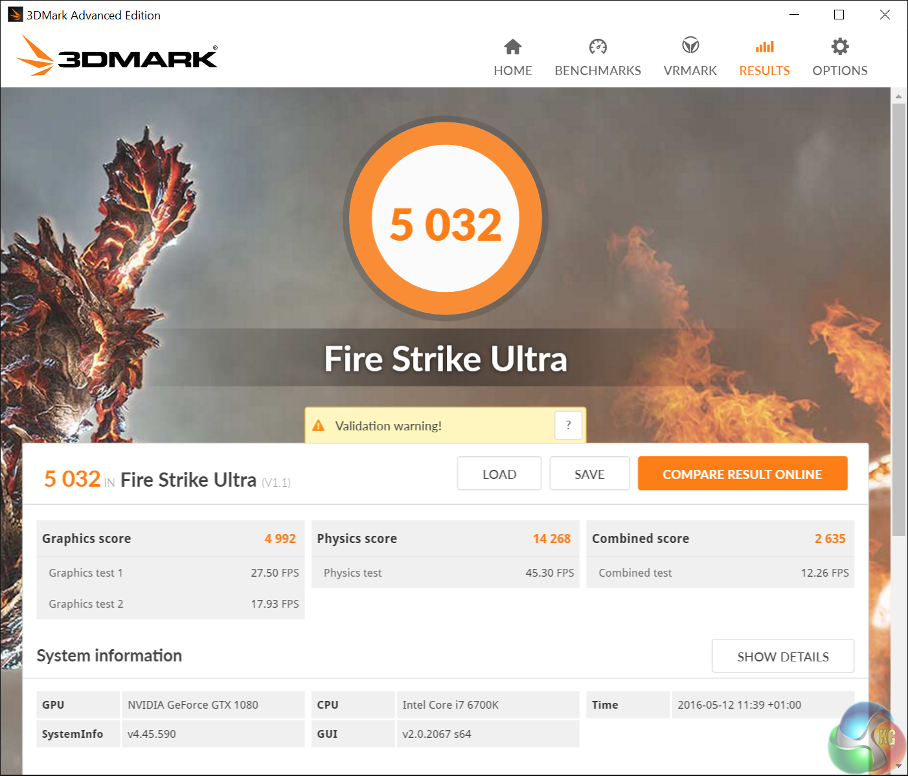Click the Combined score value 2 635

click(x=830, y=538)
